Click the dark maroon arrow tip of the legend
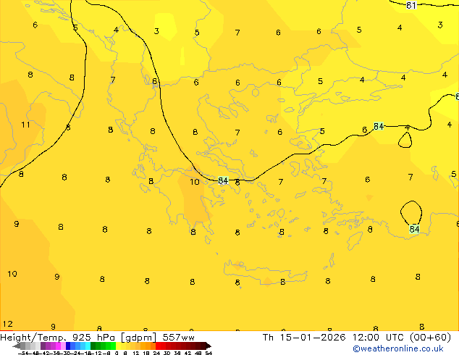 [209, 346]
